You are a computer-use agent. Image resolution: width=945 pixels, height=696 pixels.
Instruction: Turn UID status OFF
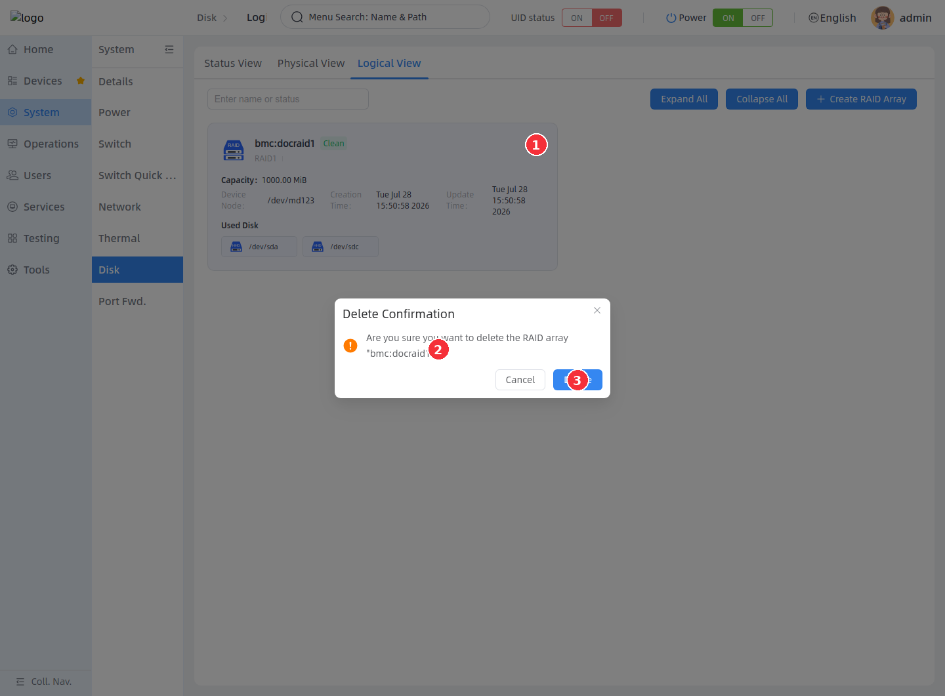pyautogui.click(x=606, y=18)
